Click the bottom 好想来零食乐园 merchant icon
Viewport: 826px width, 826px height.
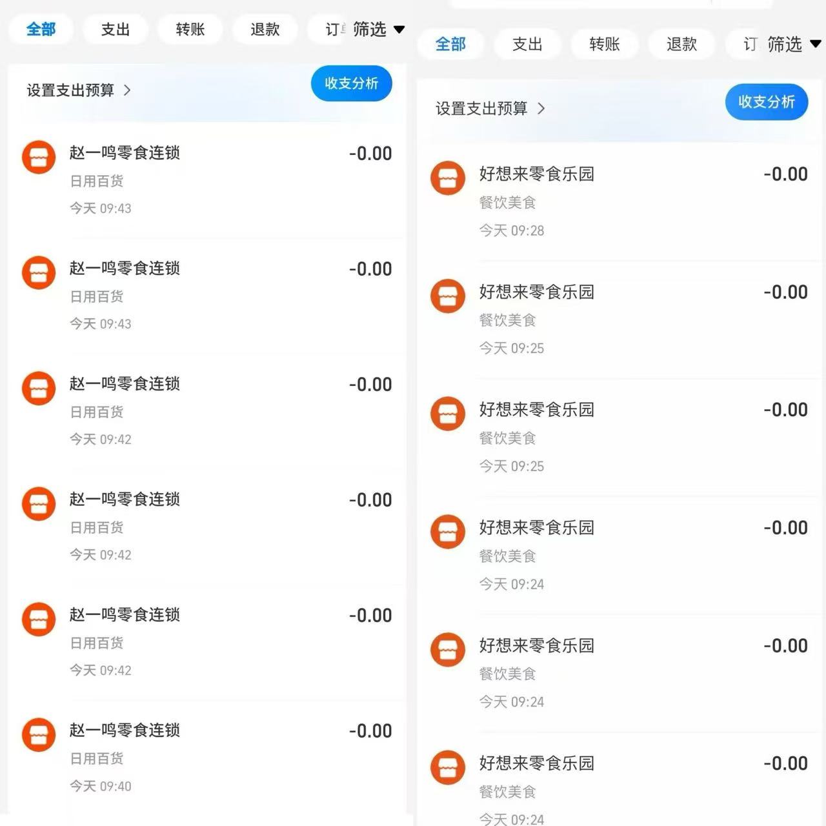(x=448, y=768)
